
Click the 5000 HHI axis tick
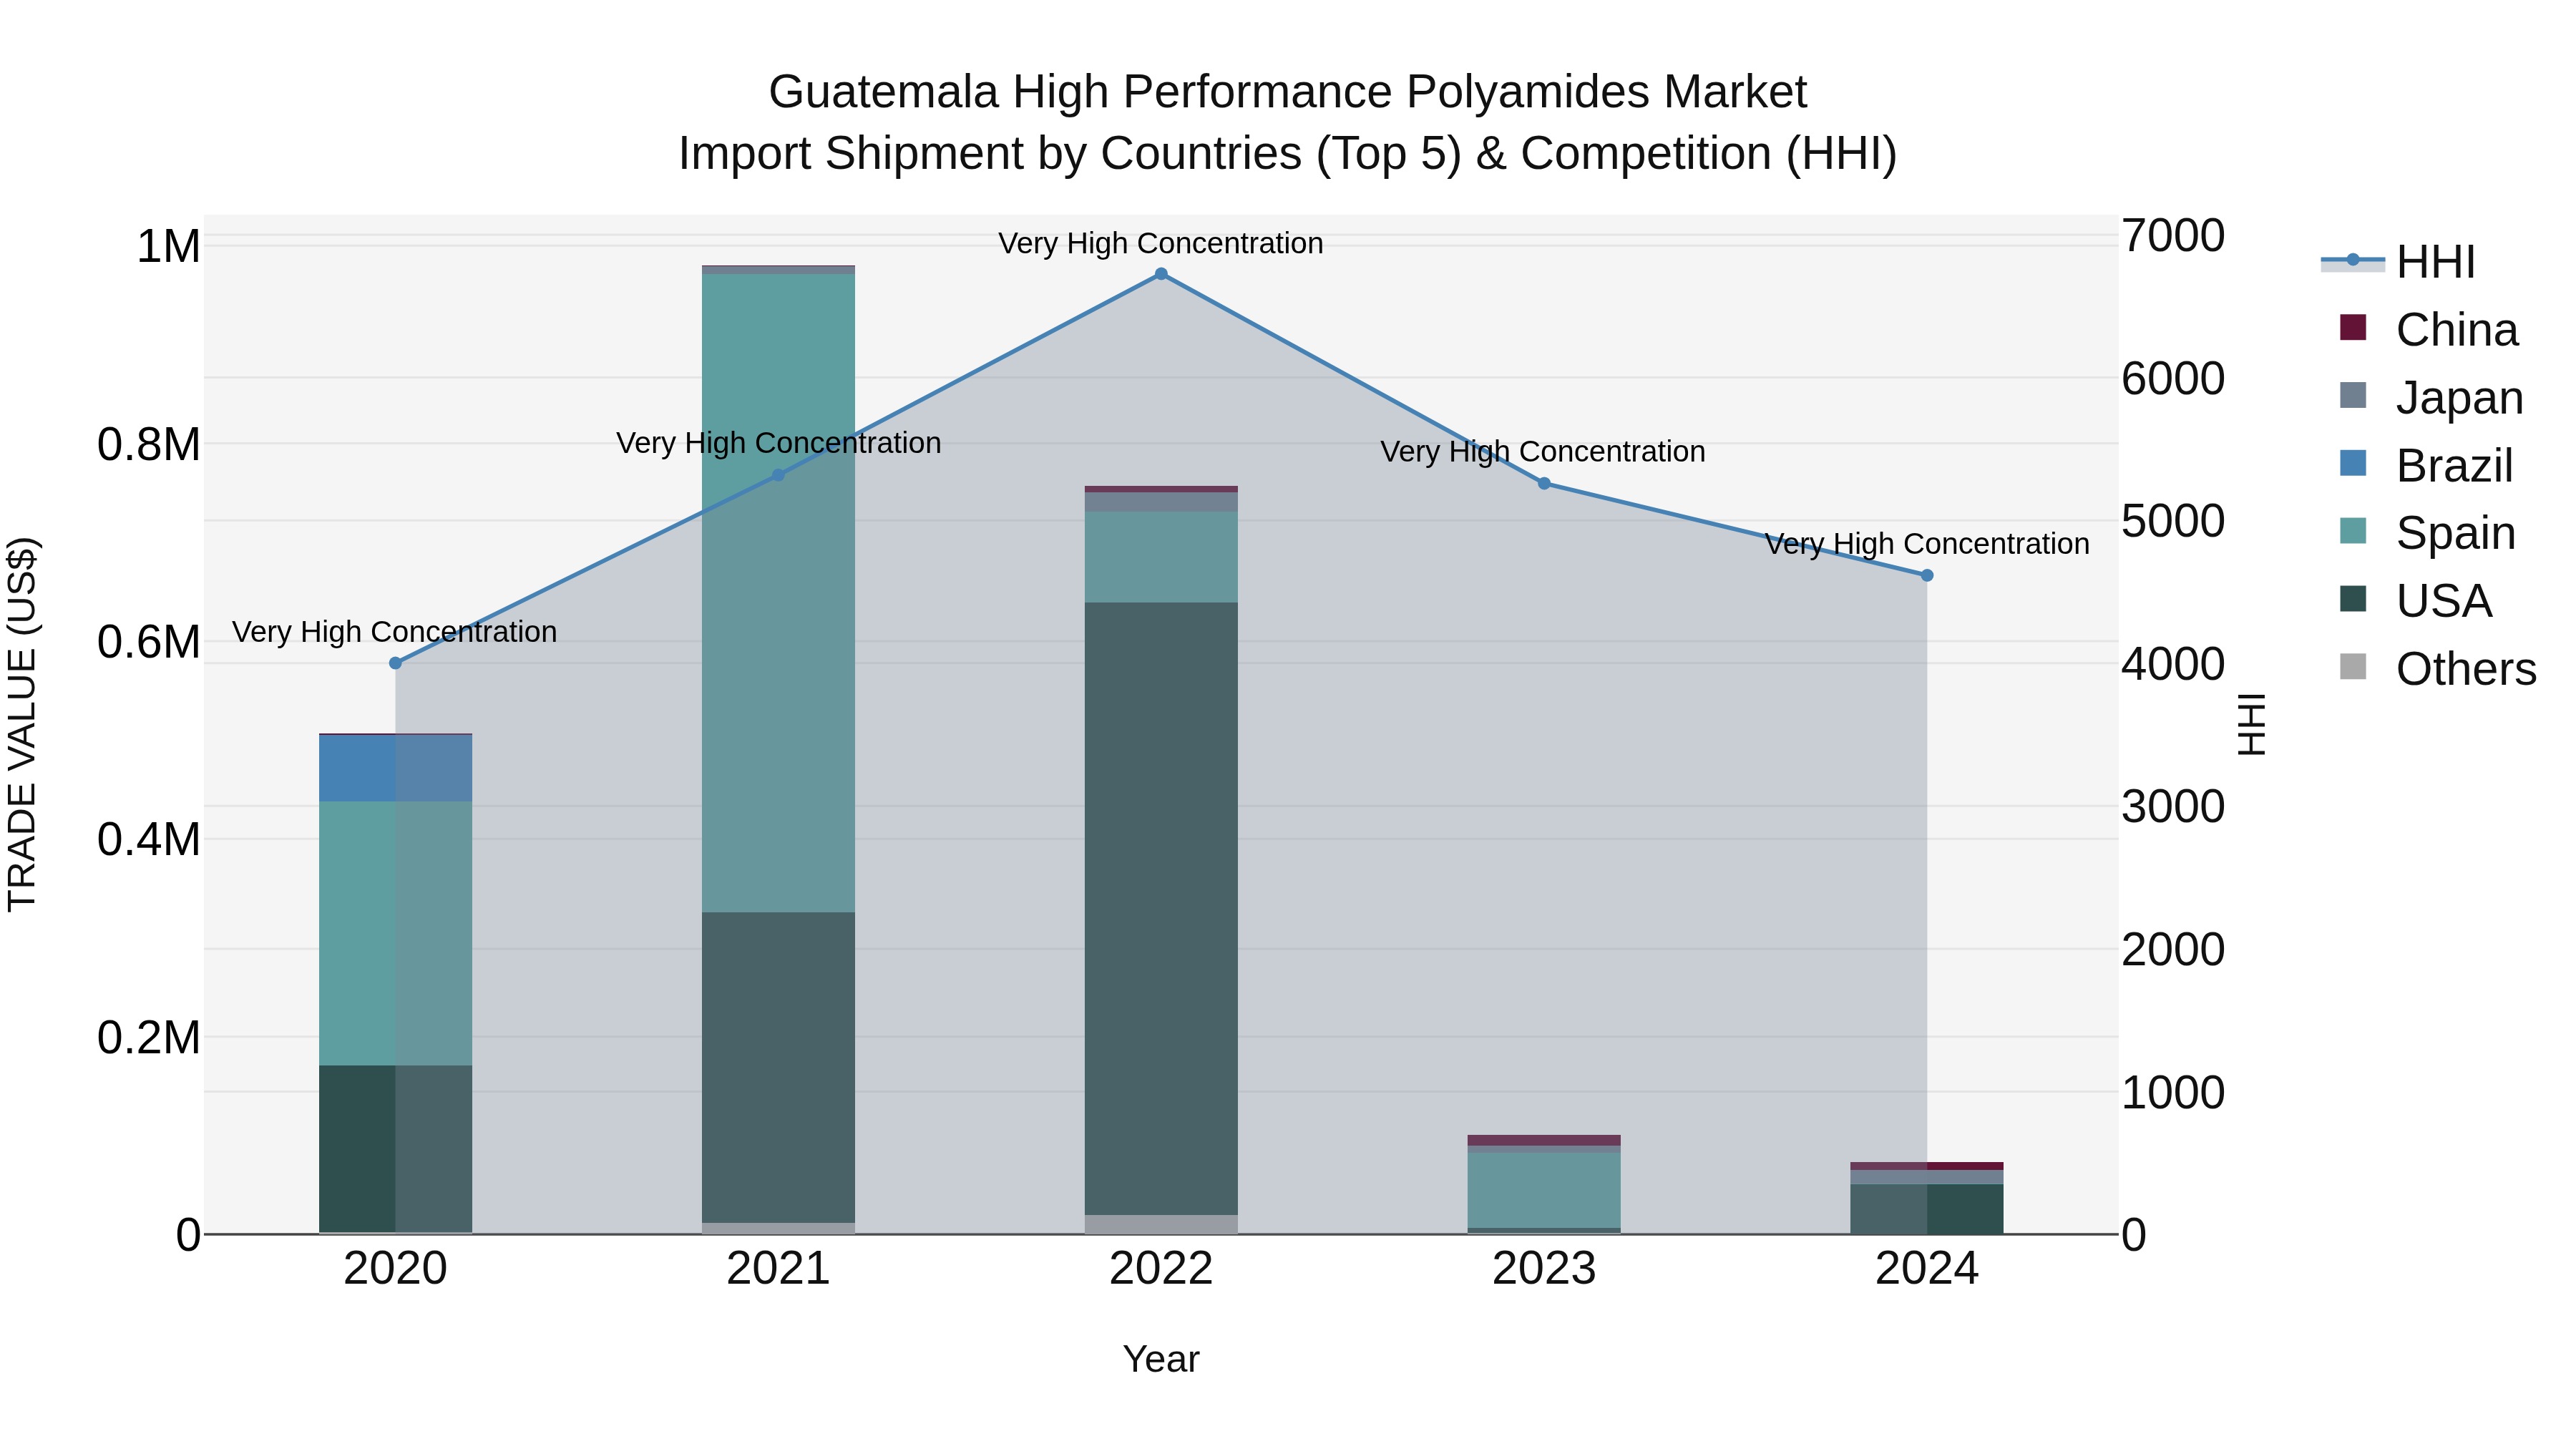2174,521
